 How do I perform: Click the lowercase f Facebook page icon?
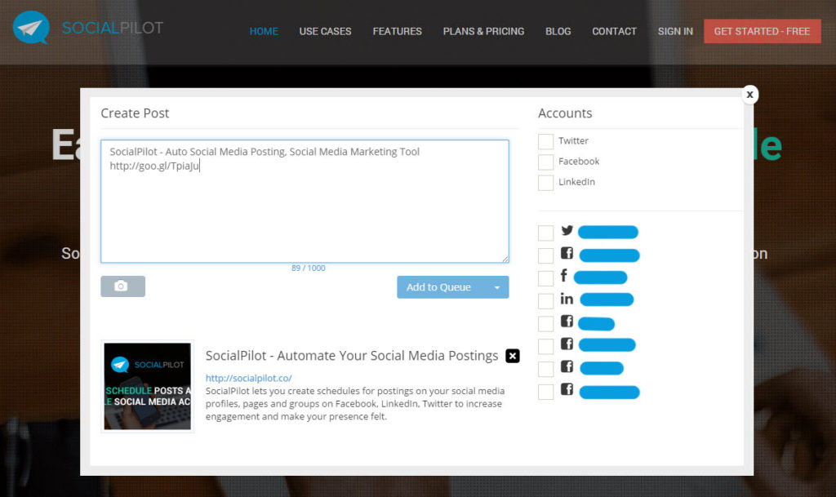[x=567, y=277]
